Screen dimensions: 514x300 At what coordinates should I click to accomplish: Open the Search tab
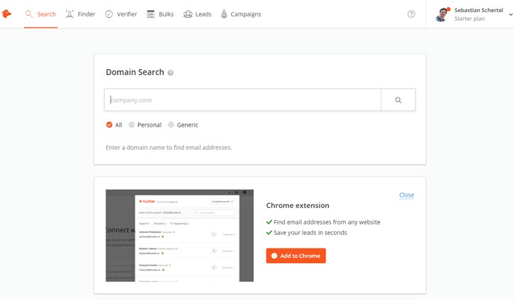[x=40, y=14]
